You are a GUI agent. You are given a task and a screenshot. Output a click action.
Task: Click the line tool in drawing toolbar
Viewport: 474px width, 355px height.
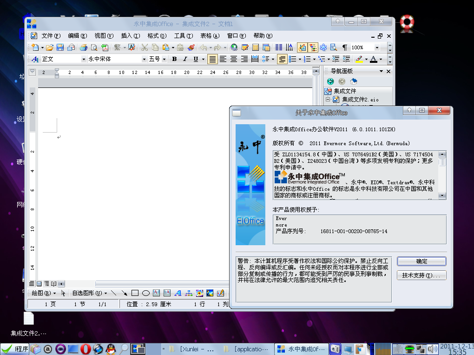pos(114,293)
